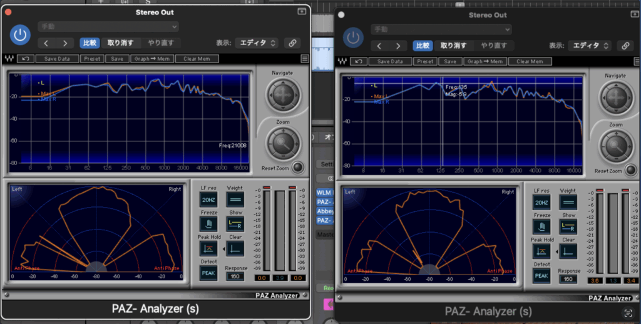Open Preset menu in left window
This screenshot has width=641, height=324.
click(x=92, y=59)
